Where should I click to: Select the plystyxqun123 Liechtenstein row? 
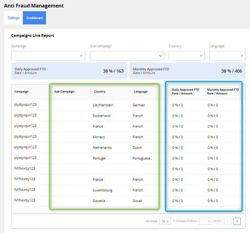click(x=94, y=105)
